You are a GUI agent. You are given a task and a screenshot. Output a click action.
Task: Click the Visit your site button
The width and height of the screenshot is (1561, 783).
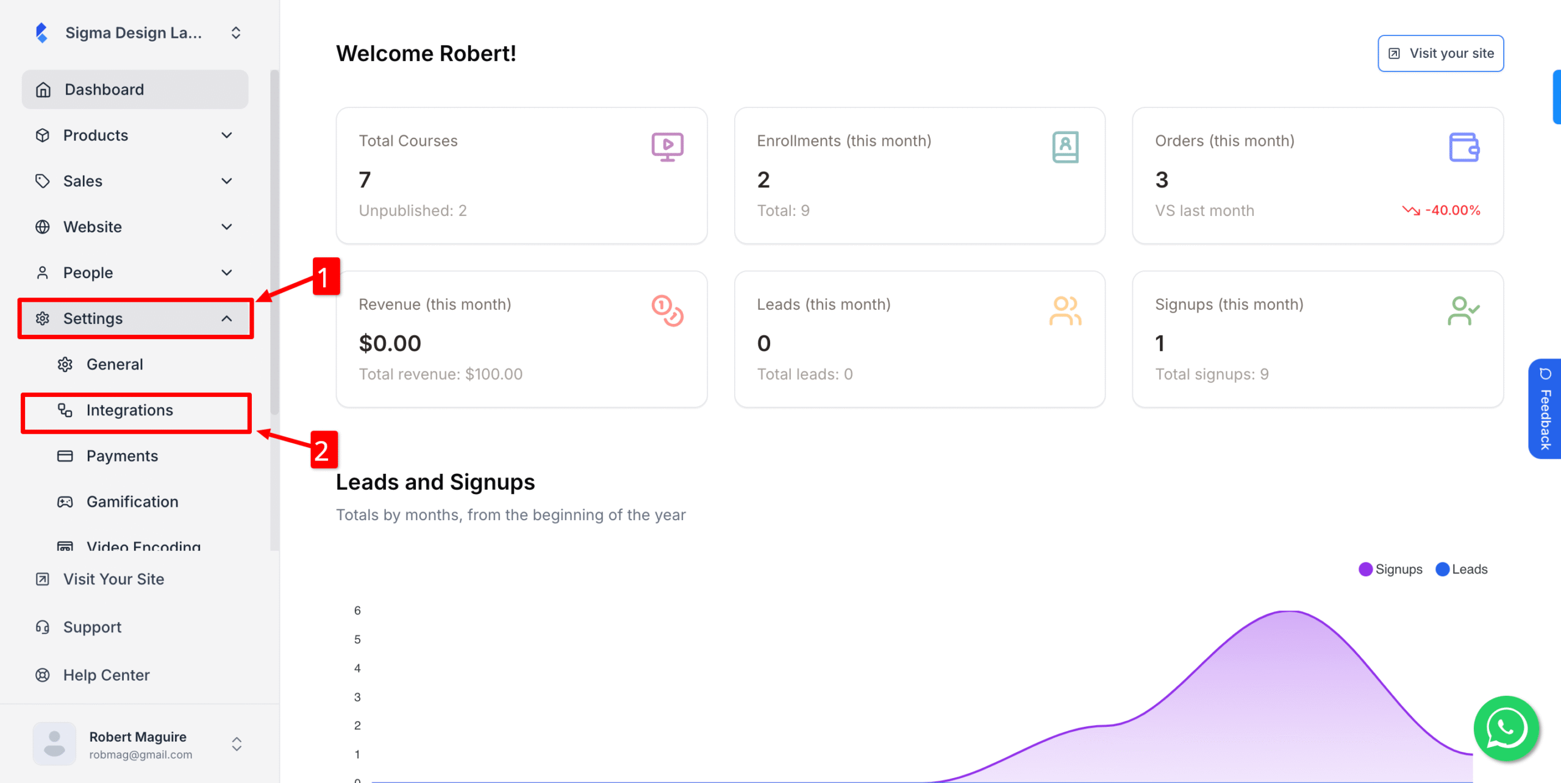pos(1440,53)
